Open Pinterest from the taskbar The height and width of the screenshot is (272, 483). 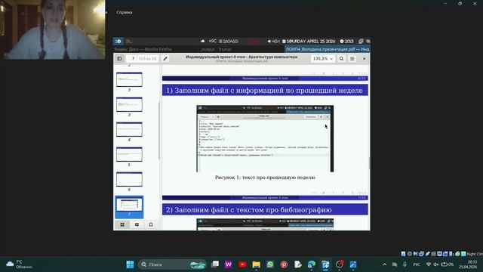284,264
